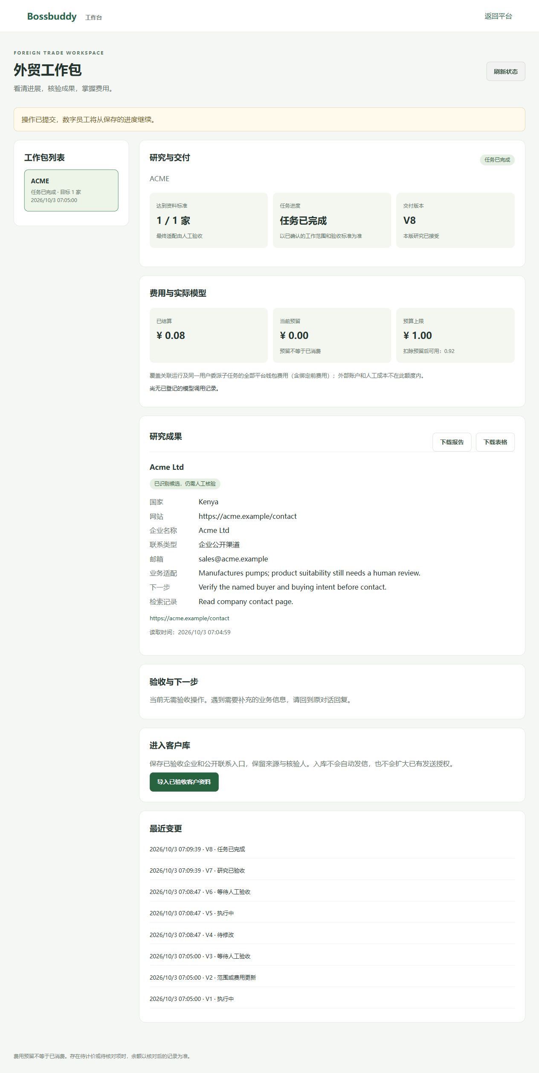Click the ¥ 0.00 reserved amount
The width and height of the screenshot is (539, 1073).
point(294,335)
